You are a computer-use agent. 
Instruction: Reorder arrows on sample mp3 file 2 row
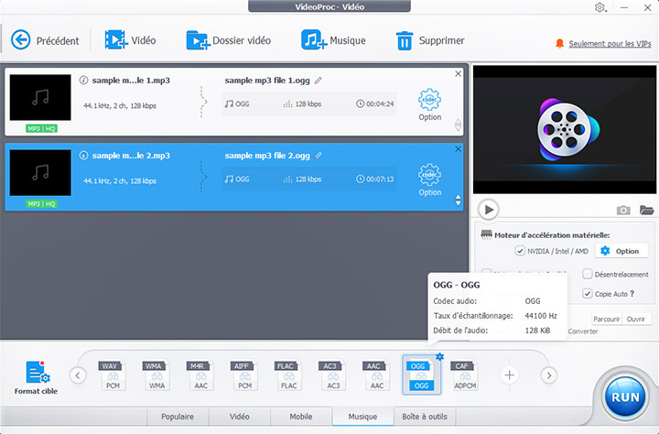[x=459, y=201]
